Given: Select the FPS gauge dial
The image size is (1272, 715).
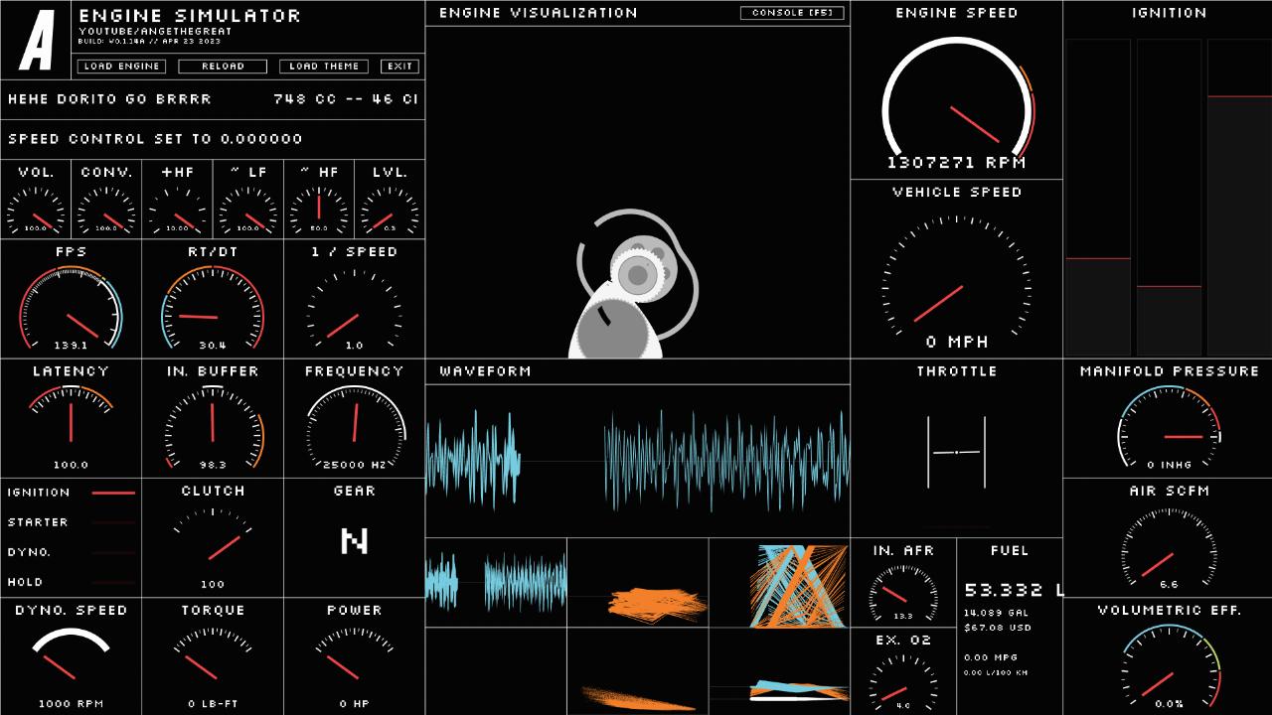Looking at the screenshot, I should point(71,308).
